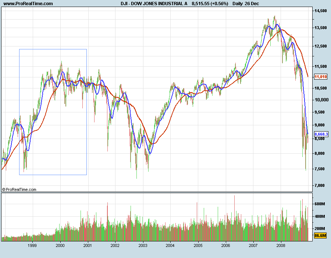Screen dimensions: 331x258
Task: Click the 600M volume axis label
Action: (320, 204)
